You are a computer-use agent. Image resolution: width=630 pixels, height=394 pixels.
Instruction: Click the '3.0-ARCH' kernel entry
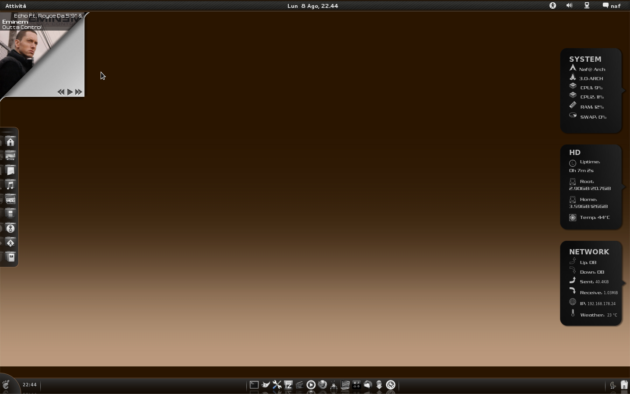(591, 78)
